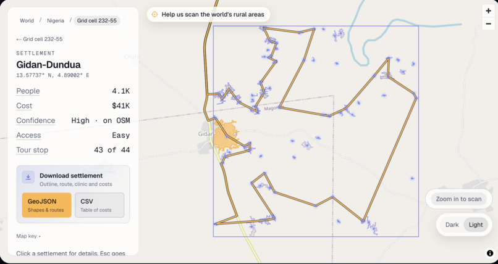Click the High · on OSM value
The height and width of the screenshot is (264, 498).
pyautogui.click(x=100, y=121)
